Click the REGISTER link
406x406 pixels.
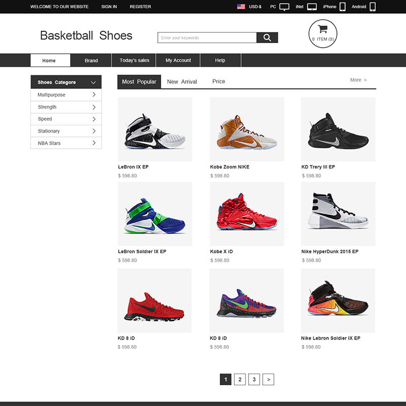[140, 7]
